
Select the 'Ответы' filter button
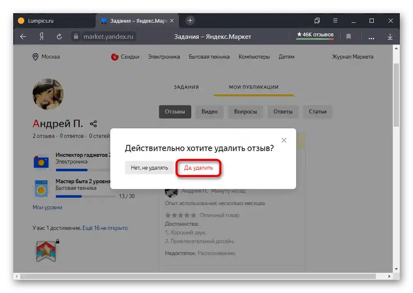click(x=283, y=111)
